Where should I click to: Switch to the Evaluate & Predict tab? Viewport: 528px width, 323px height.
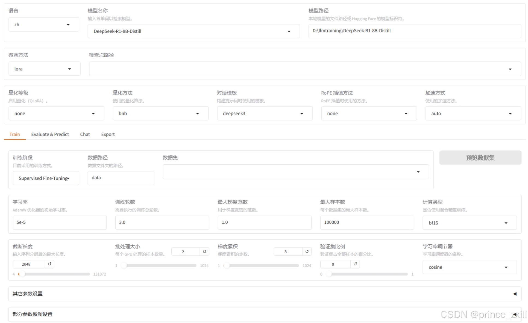[50, 134]
